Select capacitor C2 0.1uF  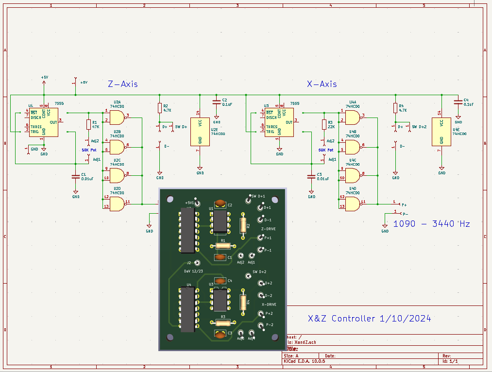pos(216,102)
